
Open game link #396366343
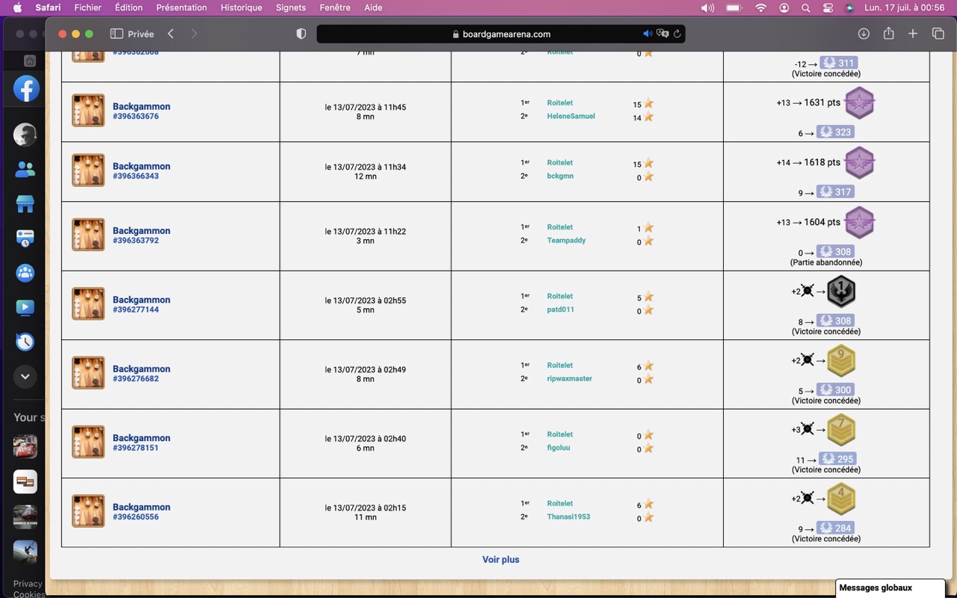(x=135, y=176)
